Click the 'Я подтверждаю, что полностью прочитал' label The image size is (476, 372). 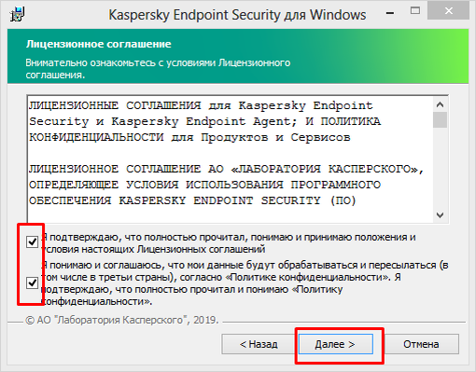pyautogui.click(x=229, y=243)
